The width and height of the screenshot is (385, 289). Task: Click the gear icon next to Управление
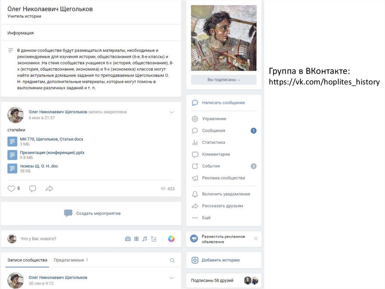click(195, 119)
